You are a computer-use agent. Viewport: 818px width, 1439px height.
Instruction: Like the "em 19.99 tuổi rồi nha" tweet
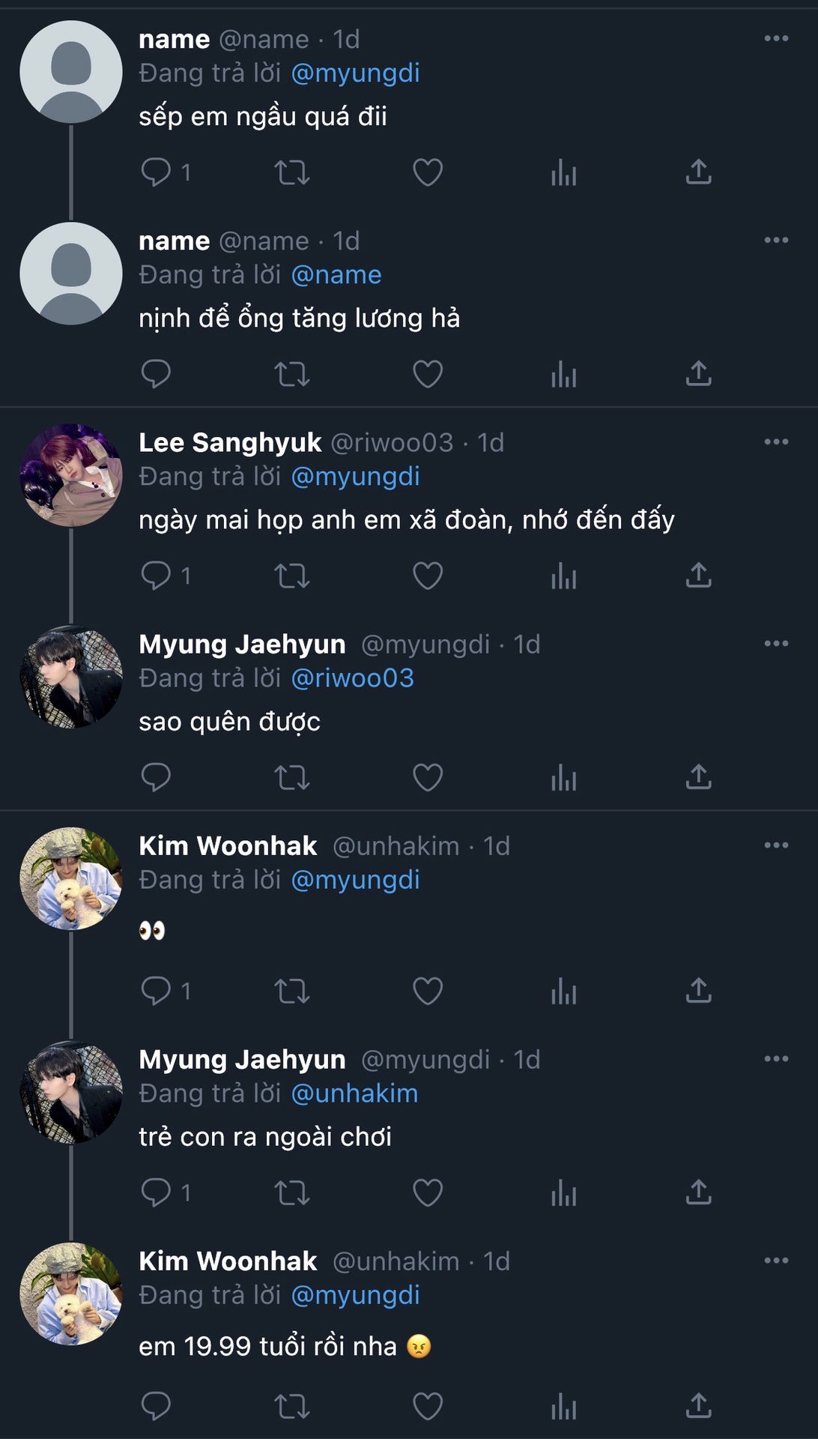pyautogui.click(x=428, y=1406)
